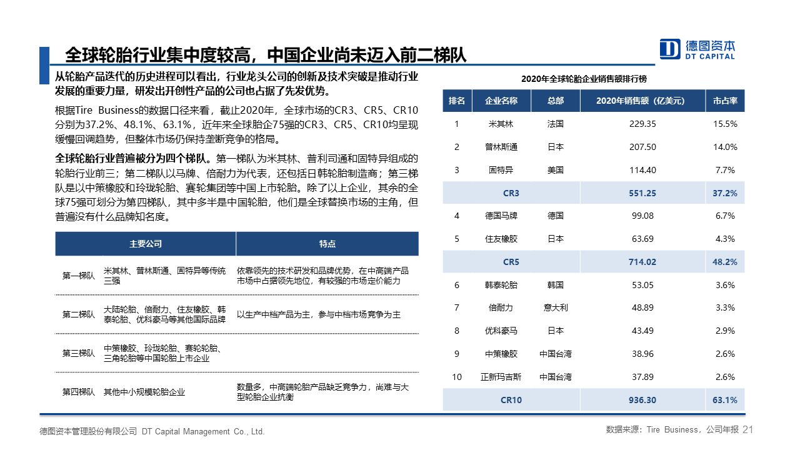Select the 韩泰轮胎 company cell
Screen dimensions: 800x450
(x=501, y=285)
